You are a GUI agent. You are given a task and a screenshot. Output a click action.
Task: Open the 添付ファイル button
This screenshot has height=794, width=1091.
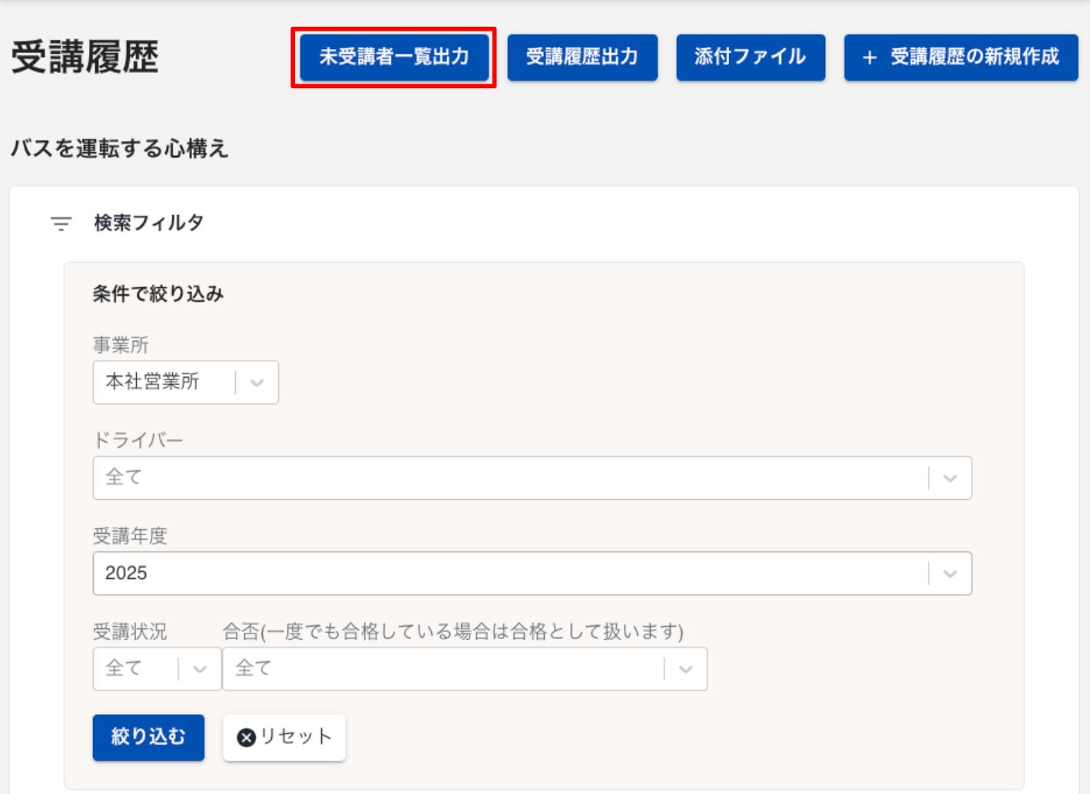(x=750, y=58)
